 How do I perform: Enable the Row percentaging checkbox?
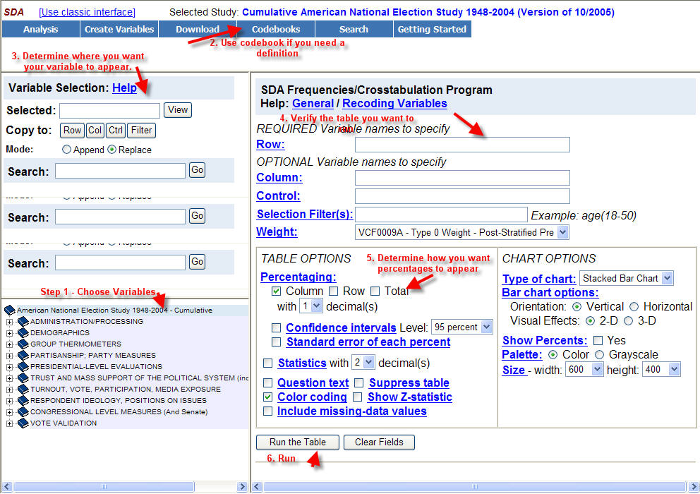point(334,291)
